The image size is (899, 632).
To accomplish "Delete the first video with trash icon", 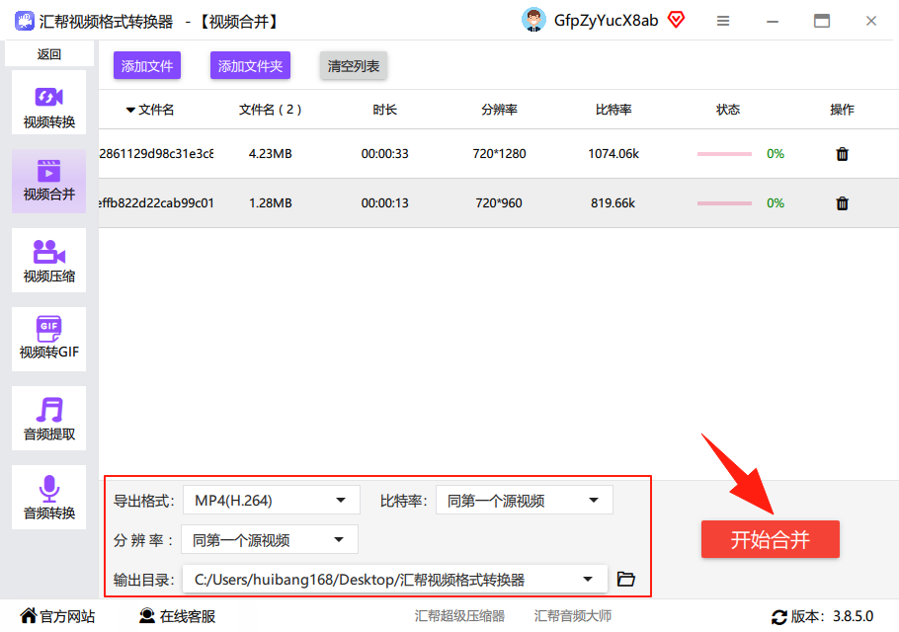I will 842,154.
